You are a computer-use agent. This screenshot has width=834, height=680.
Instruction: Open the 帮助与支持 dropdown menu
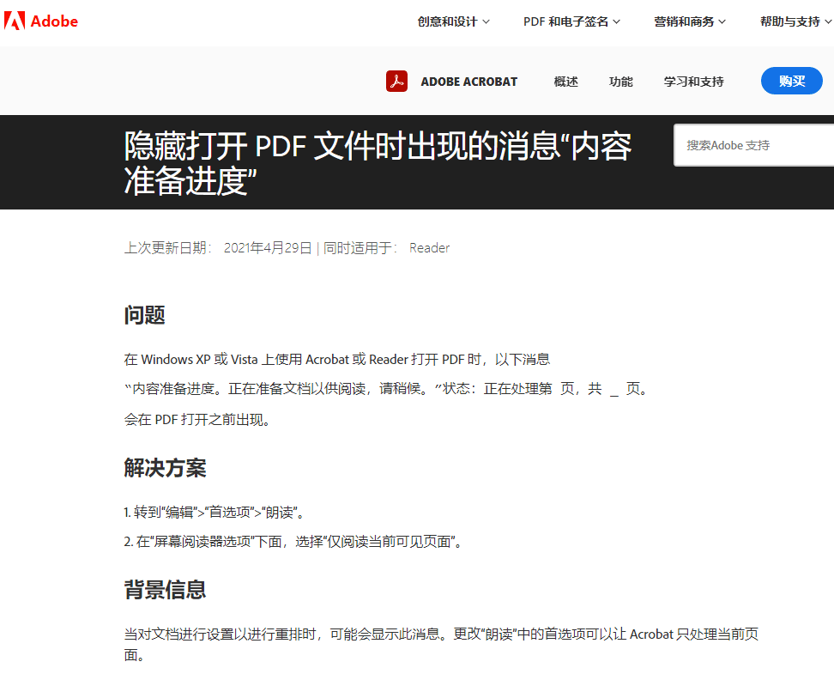pos(795,21)
